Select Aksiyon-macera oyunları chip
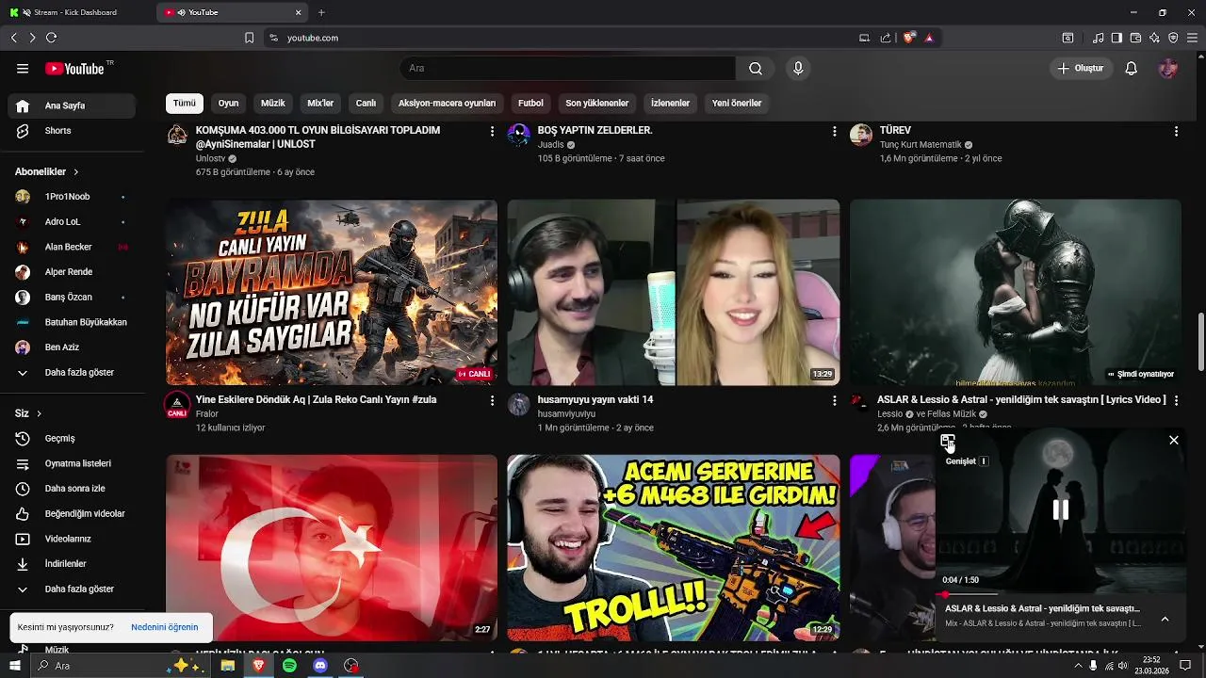The height and width of the screenshot is (678, 1206). pos(447,104)
